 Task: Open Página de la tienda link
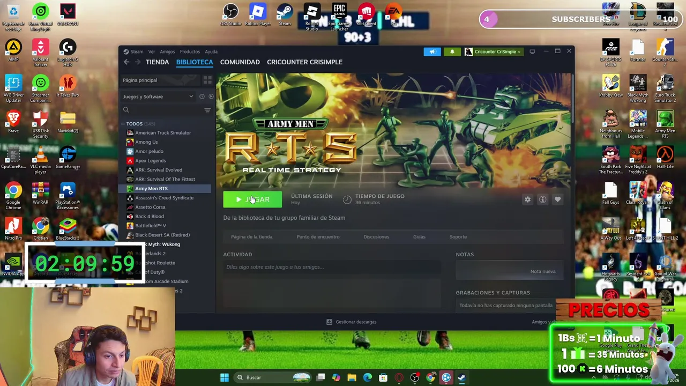click(x=251, y=236)
